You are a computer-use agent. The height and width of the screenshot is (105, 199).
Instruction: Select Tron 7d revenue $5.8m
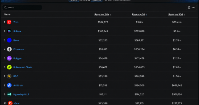[139, 22]
